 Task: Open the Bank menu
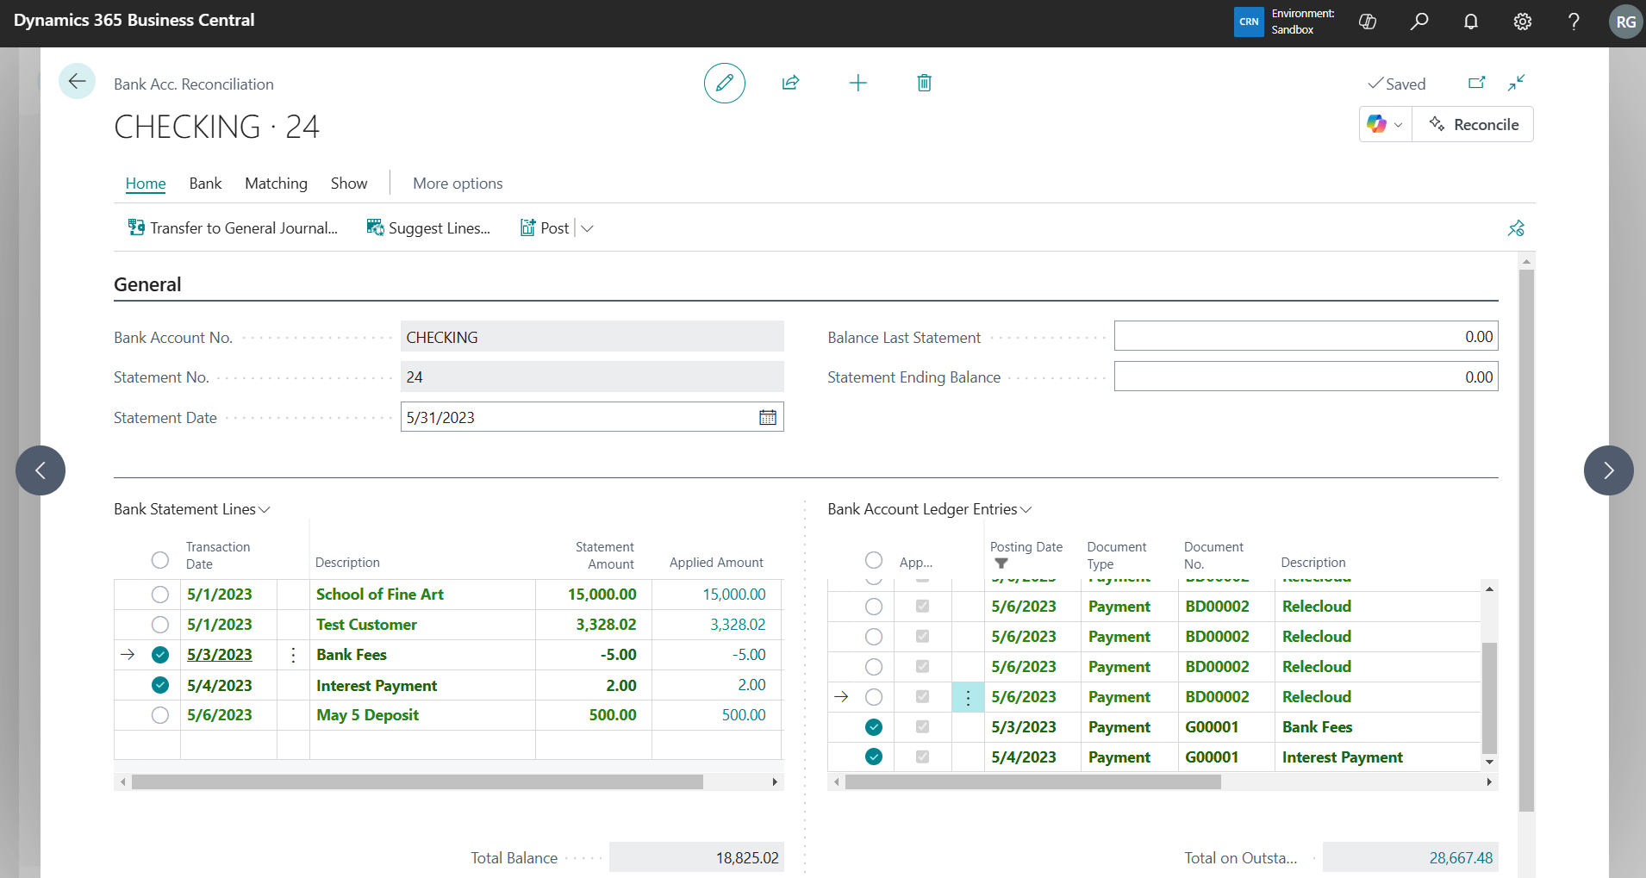click(x=205, y=184)
